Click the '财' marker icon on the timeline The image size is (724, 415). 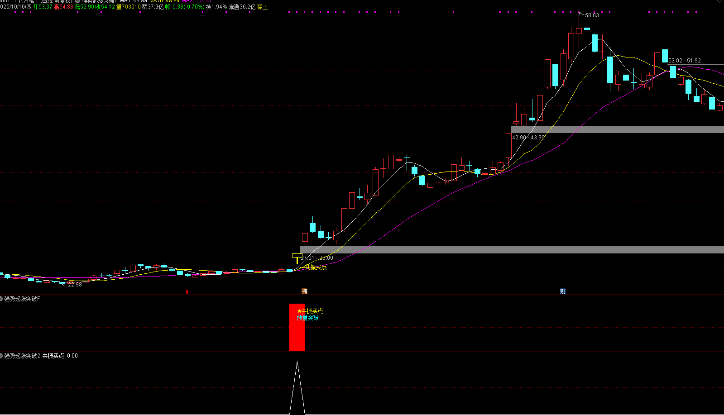click(x=563, y=291)
